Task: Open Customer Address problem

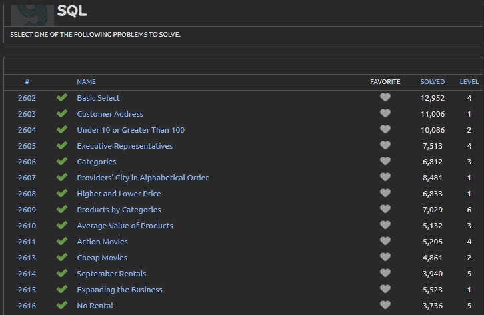Action: click(x=110, y=114)
